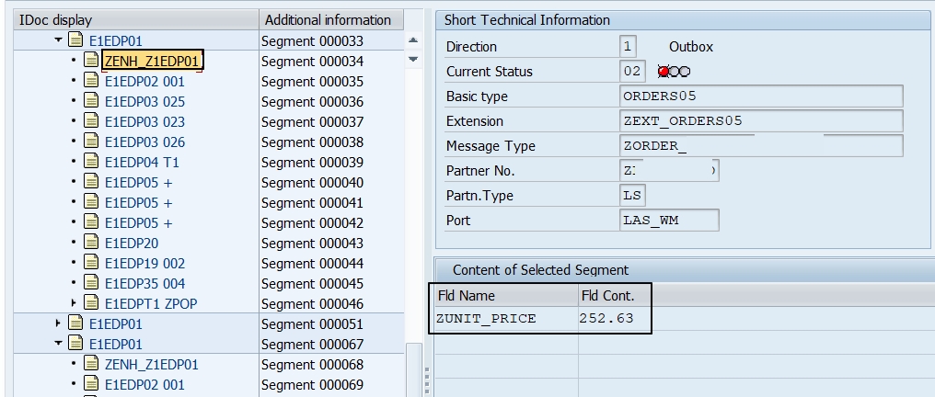The height and width of the screenshot is (397, 935).
Task: Click the Fld Name column header
Action: 466,295
